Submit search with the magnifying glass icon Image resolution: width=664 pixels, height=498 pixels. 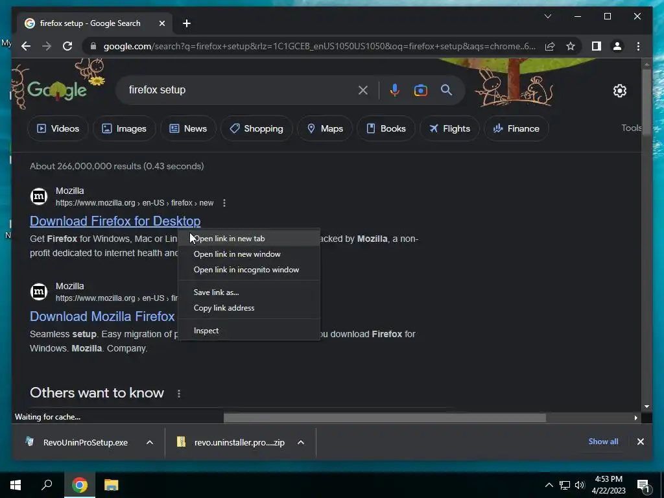446,89
